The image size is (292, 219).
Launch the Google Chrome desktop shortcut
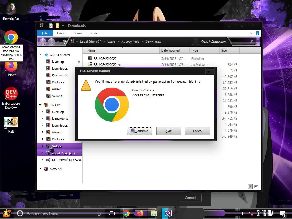point(11,37)
